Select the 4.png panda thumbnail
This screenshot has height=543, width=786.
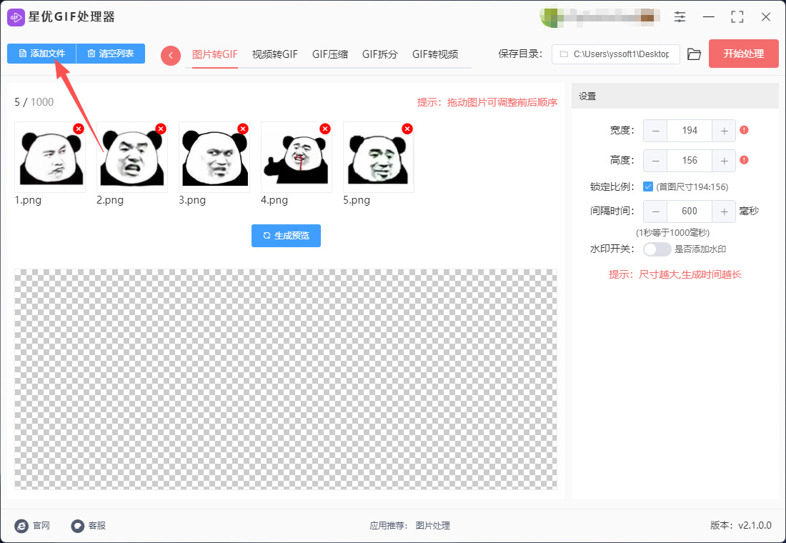tap(297, 157)
